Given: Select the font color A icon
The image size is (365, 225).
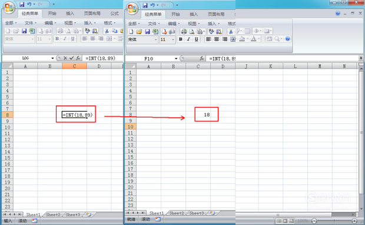Looking at the screenshot, I should click(254, 39).
